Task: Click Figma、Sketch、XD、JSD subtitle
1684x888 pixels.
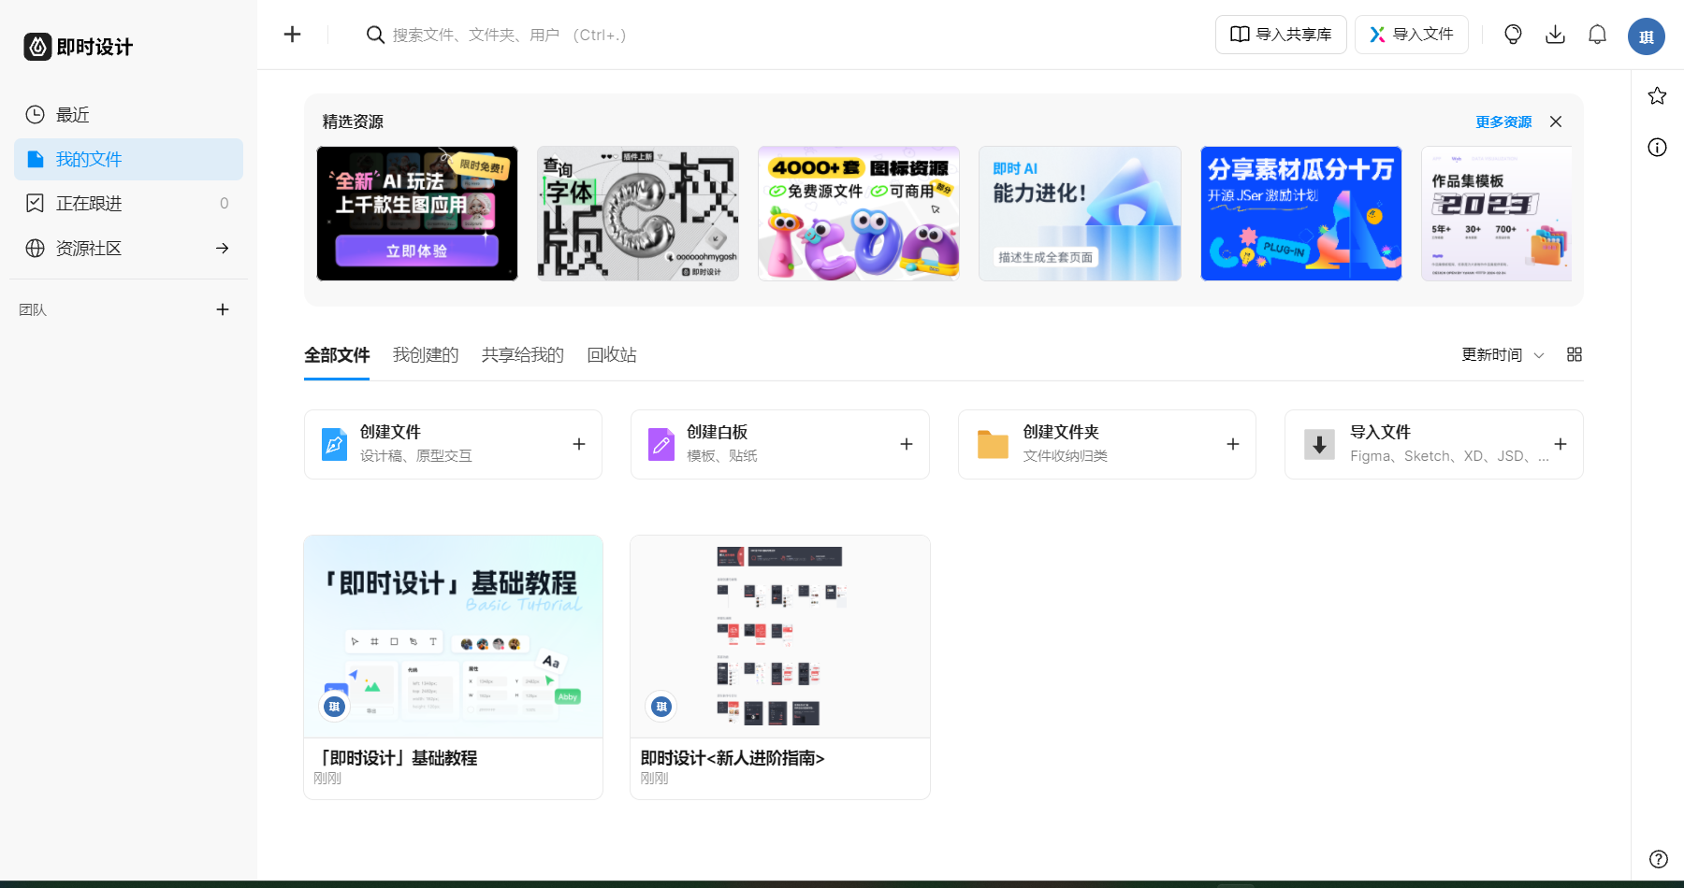Action: (1449, 456)
